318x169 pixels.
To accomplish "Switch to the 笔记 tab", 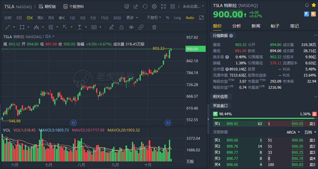I will pyautogui.click(x=294, y=26).
